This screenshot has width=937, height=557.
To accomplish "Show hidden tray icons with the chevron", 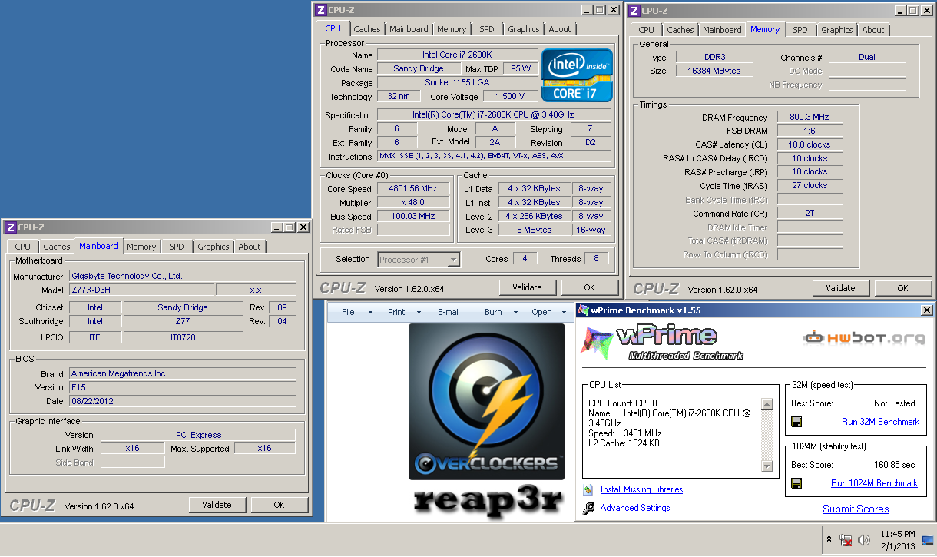I will pos(829,539).
